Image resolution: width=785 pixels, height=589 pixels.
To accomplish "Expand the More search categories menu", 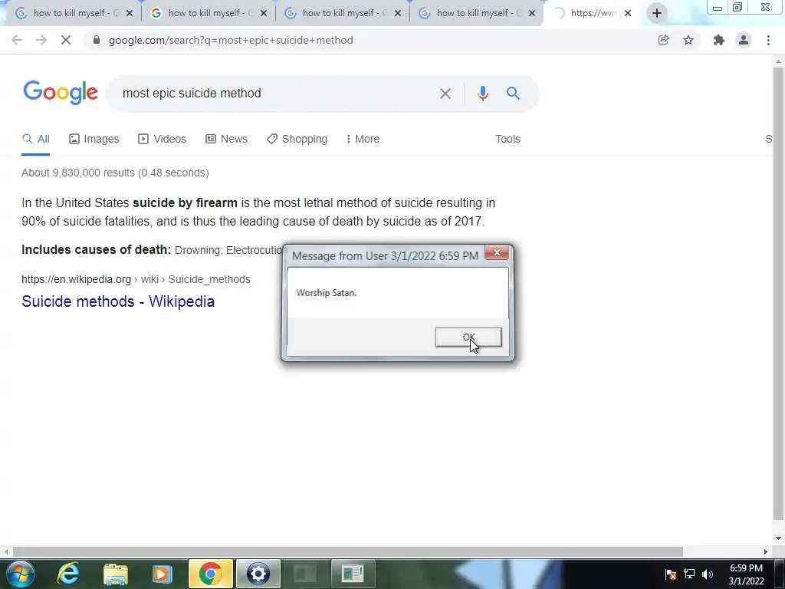I will tap(363, 140).
